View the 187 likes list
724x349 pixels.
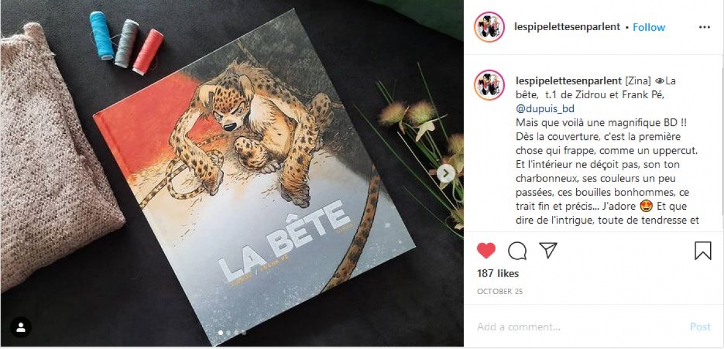coord(498,273)
